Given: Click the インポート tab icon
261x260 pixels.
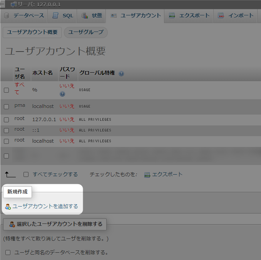Looking at the screenshot, I should 221,16.
